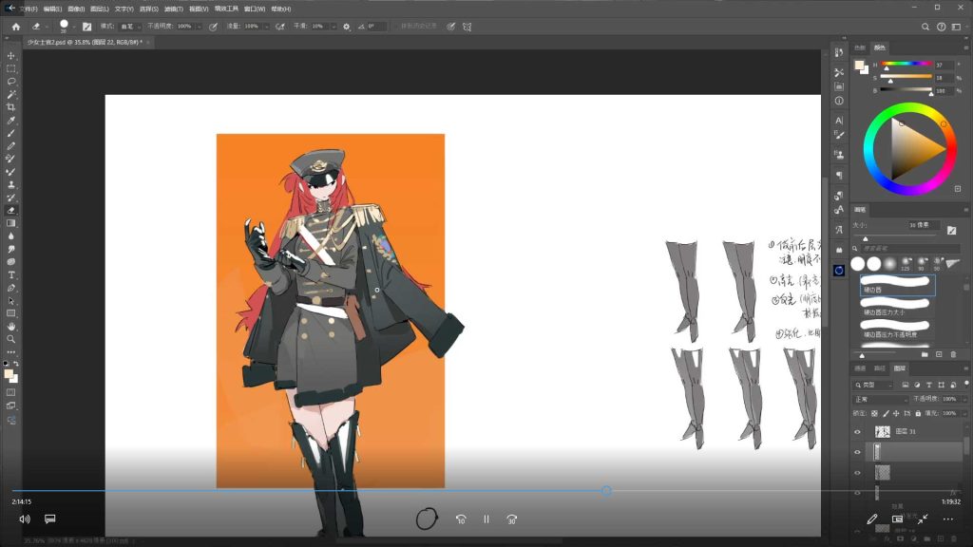Toggle eye of selected layer below 图层 31
The height and width of the screenshot is (547, 973).
858,452
